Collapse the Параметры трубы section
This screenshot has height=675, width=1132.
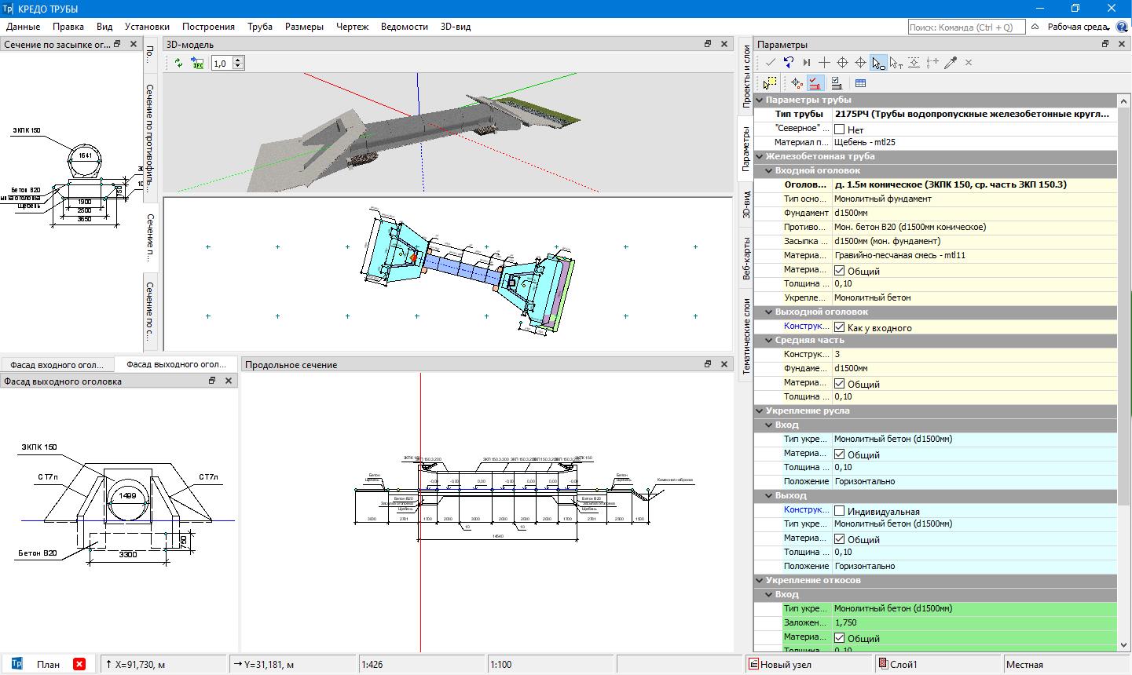click(x=760, y=100)
